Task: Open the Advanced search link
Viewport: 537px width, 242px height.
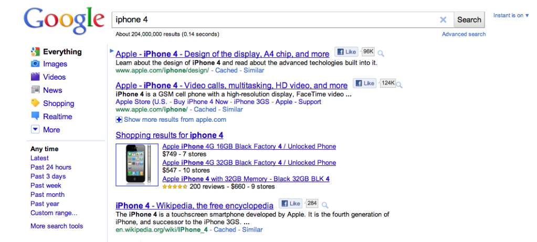Action: click(464, 34)
